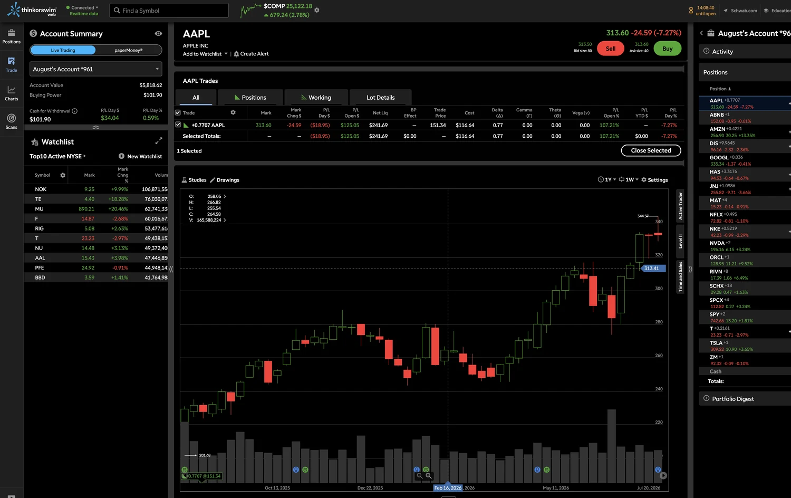Open the August's Account *961 dropdown
This screenshot has height=498, width=791.
point(95,69)
